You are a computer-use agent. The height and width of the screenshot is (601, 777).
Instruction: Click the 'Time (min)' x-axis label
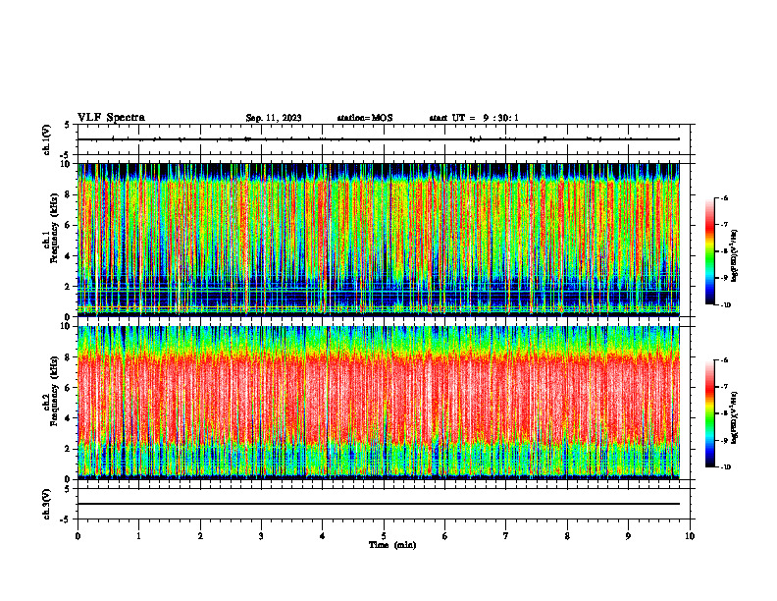(392, 545)
